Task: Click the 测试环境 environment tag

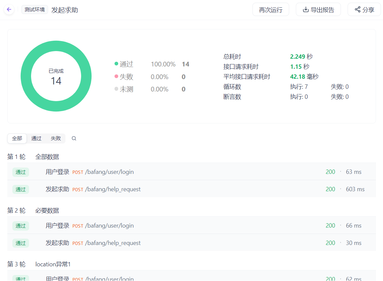Action: 35,10
